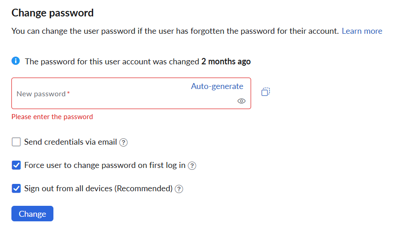The width and height of the screenshot is (399, 230).
Task: Click the bold 2 months ago text
Action: click(x=226, y=62)
